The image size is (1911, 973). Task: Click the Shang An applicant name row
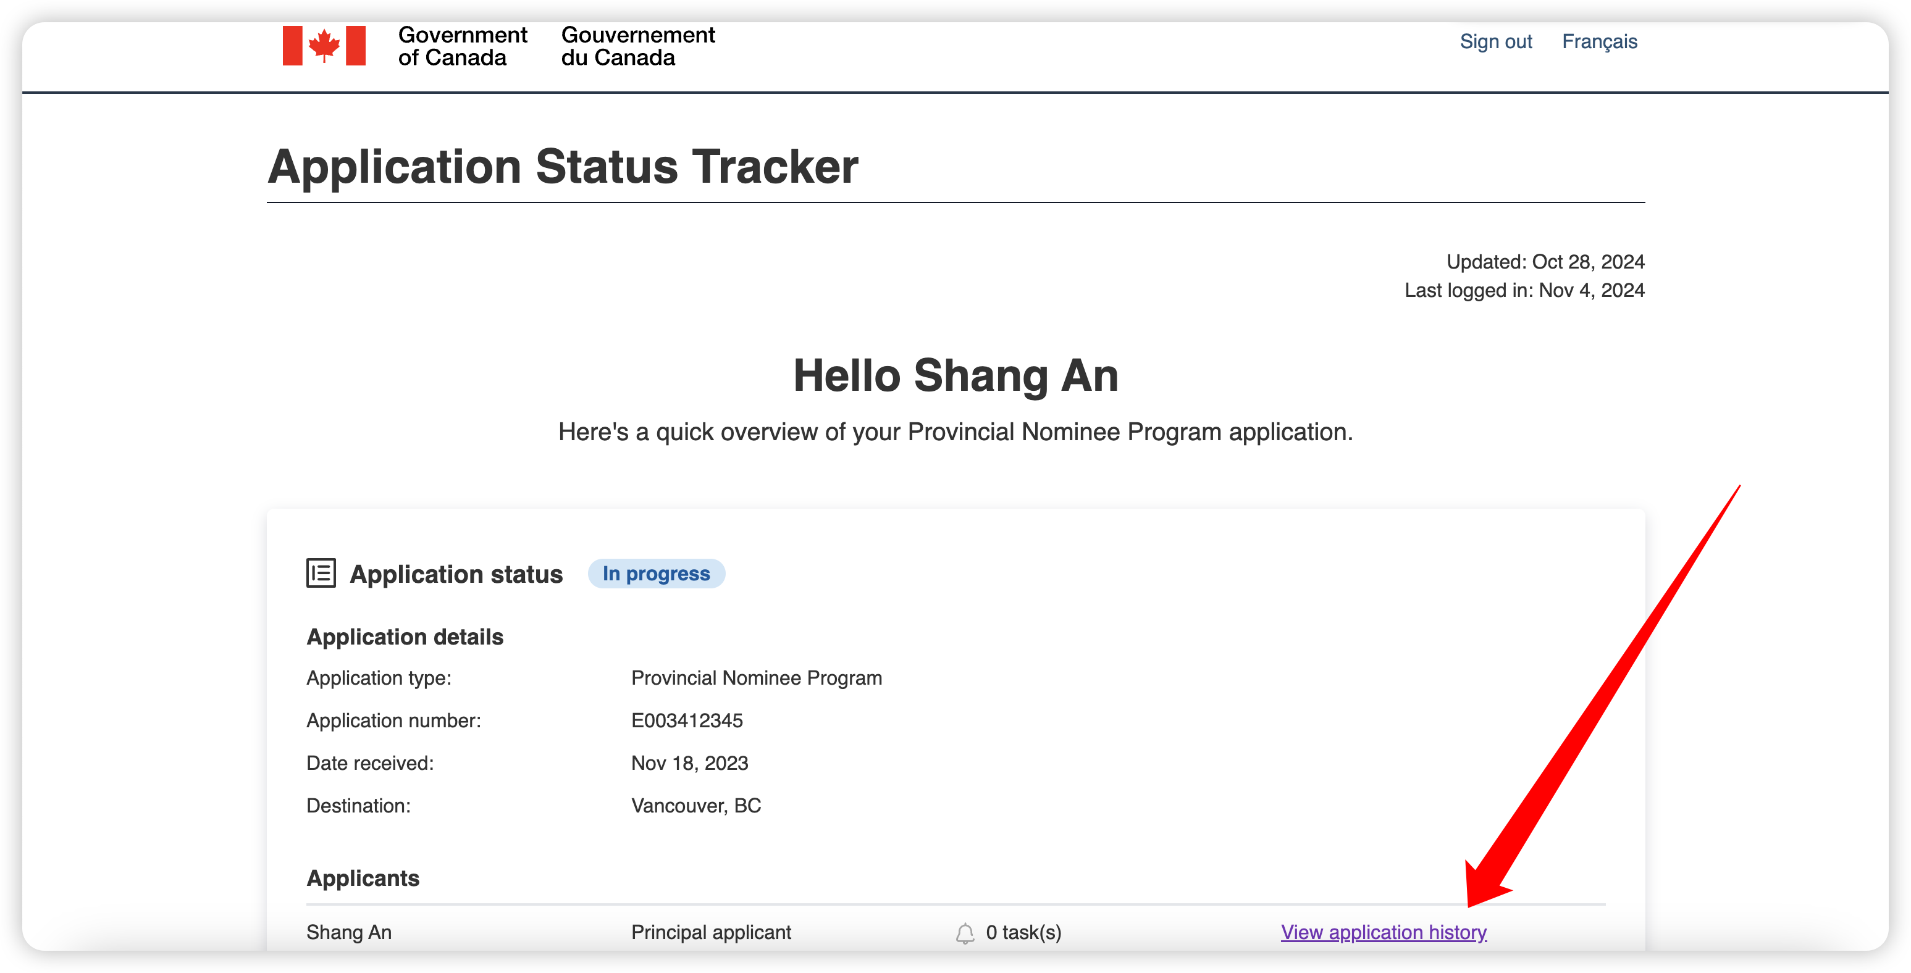coord(955,932)
